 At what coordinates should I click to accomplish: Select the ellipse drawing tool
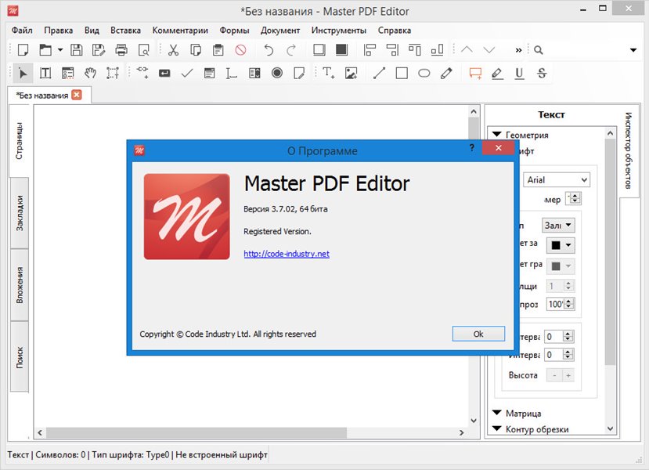[x=424, y=74]
